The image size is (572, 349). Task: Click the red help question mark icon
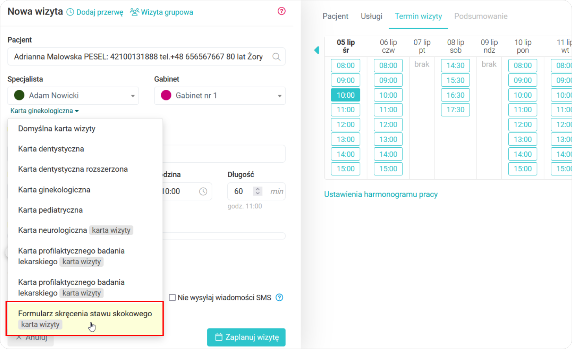(x=281, y=11)
